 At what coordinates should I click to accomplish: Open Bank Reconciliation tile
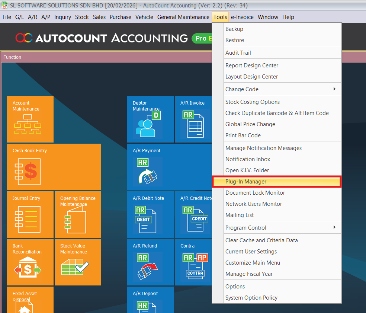[30, 262]
